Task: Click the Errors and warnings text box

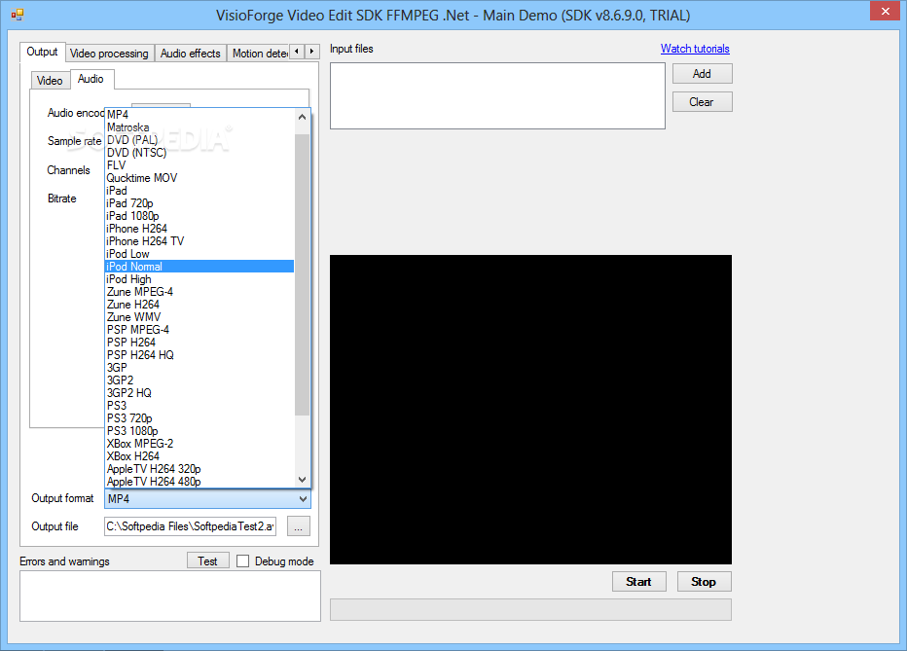Action: 170,597
